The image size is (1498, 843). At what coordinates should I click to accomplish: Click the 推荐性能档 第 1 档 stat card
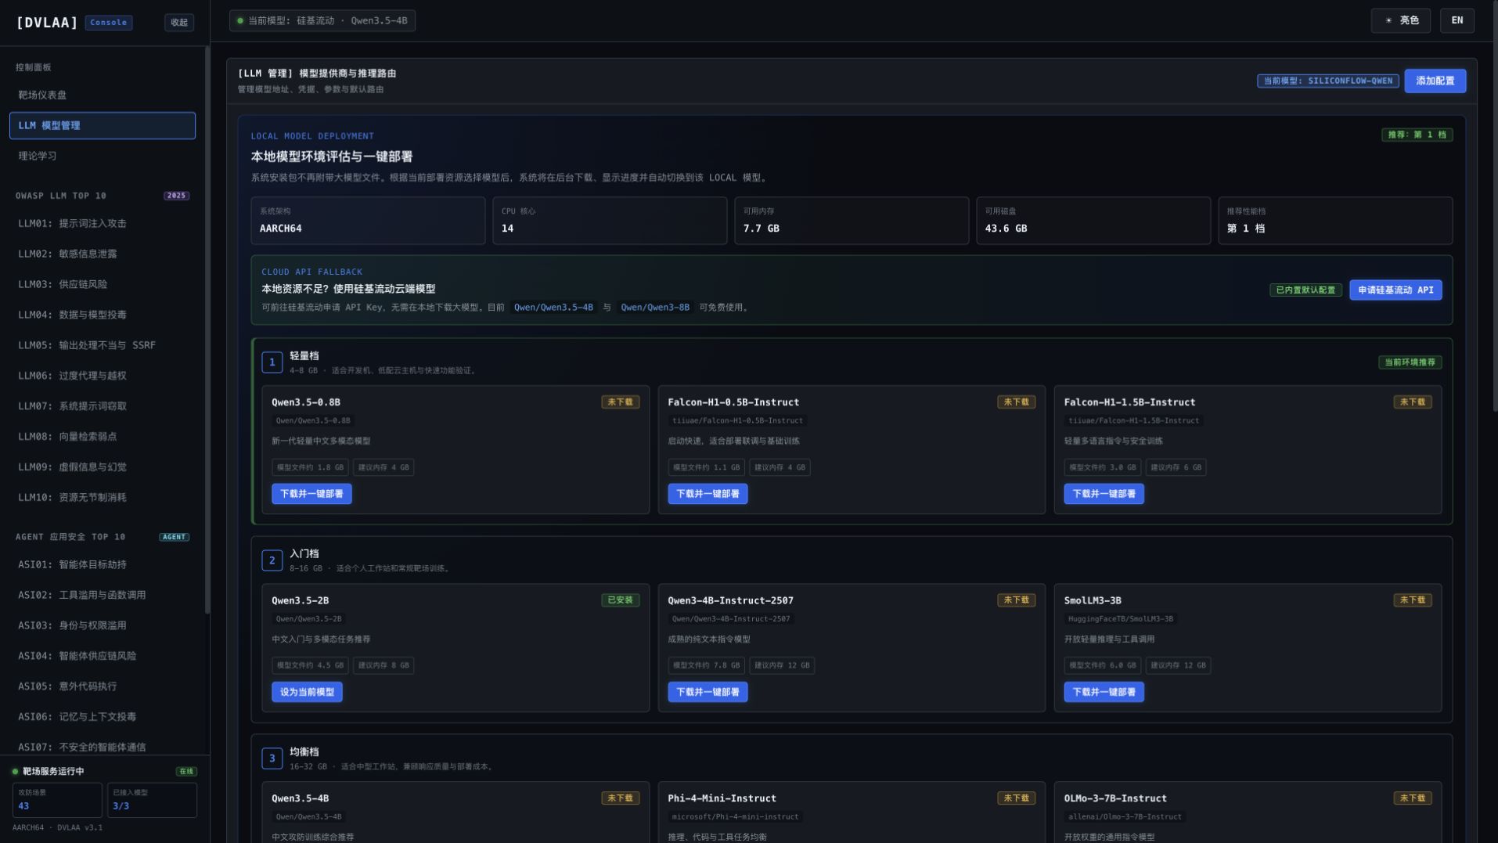click(x=1335, y=221)
